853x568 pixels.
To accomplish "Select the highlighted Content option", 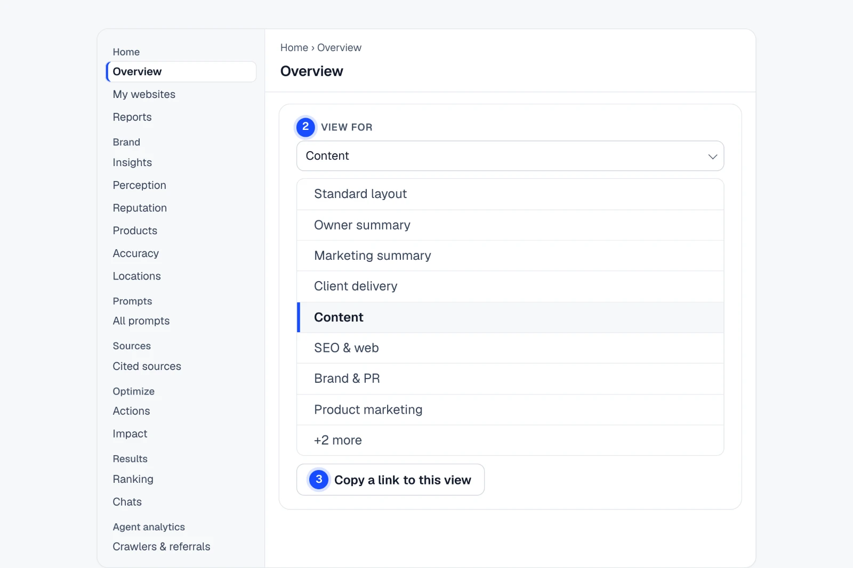I will [x=510, y=317].
